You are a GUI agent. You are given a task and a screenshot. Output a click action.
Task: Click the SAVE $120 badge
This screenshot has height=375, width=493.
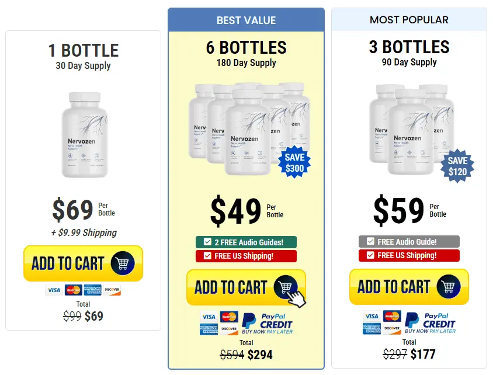point(457,166)
